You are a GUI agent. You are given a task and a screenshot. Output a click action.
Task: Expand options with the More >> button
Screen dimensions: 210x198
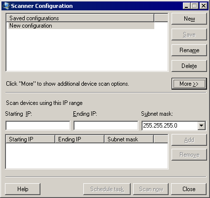pyautogui.click(x=189, y=84)
